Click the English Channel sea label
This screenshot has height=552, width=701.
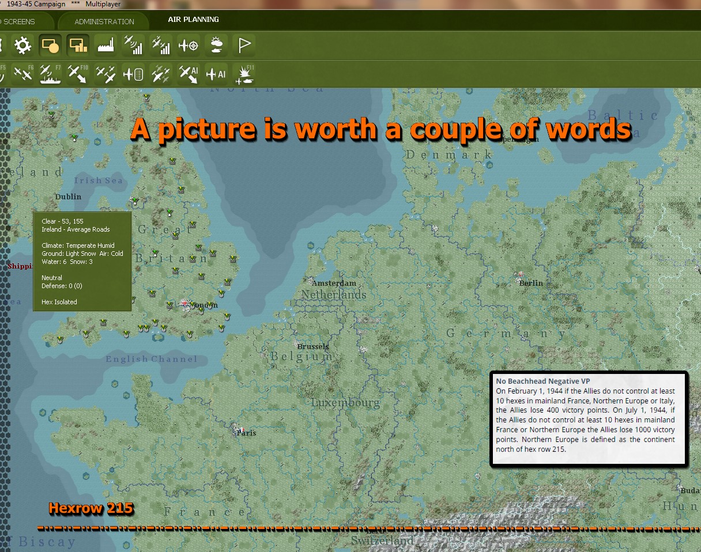point(152,359)
